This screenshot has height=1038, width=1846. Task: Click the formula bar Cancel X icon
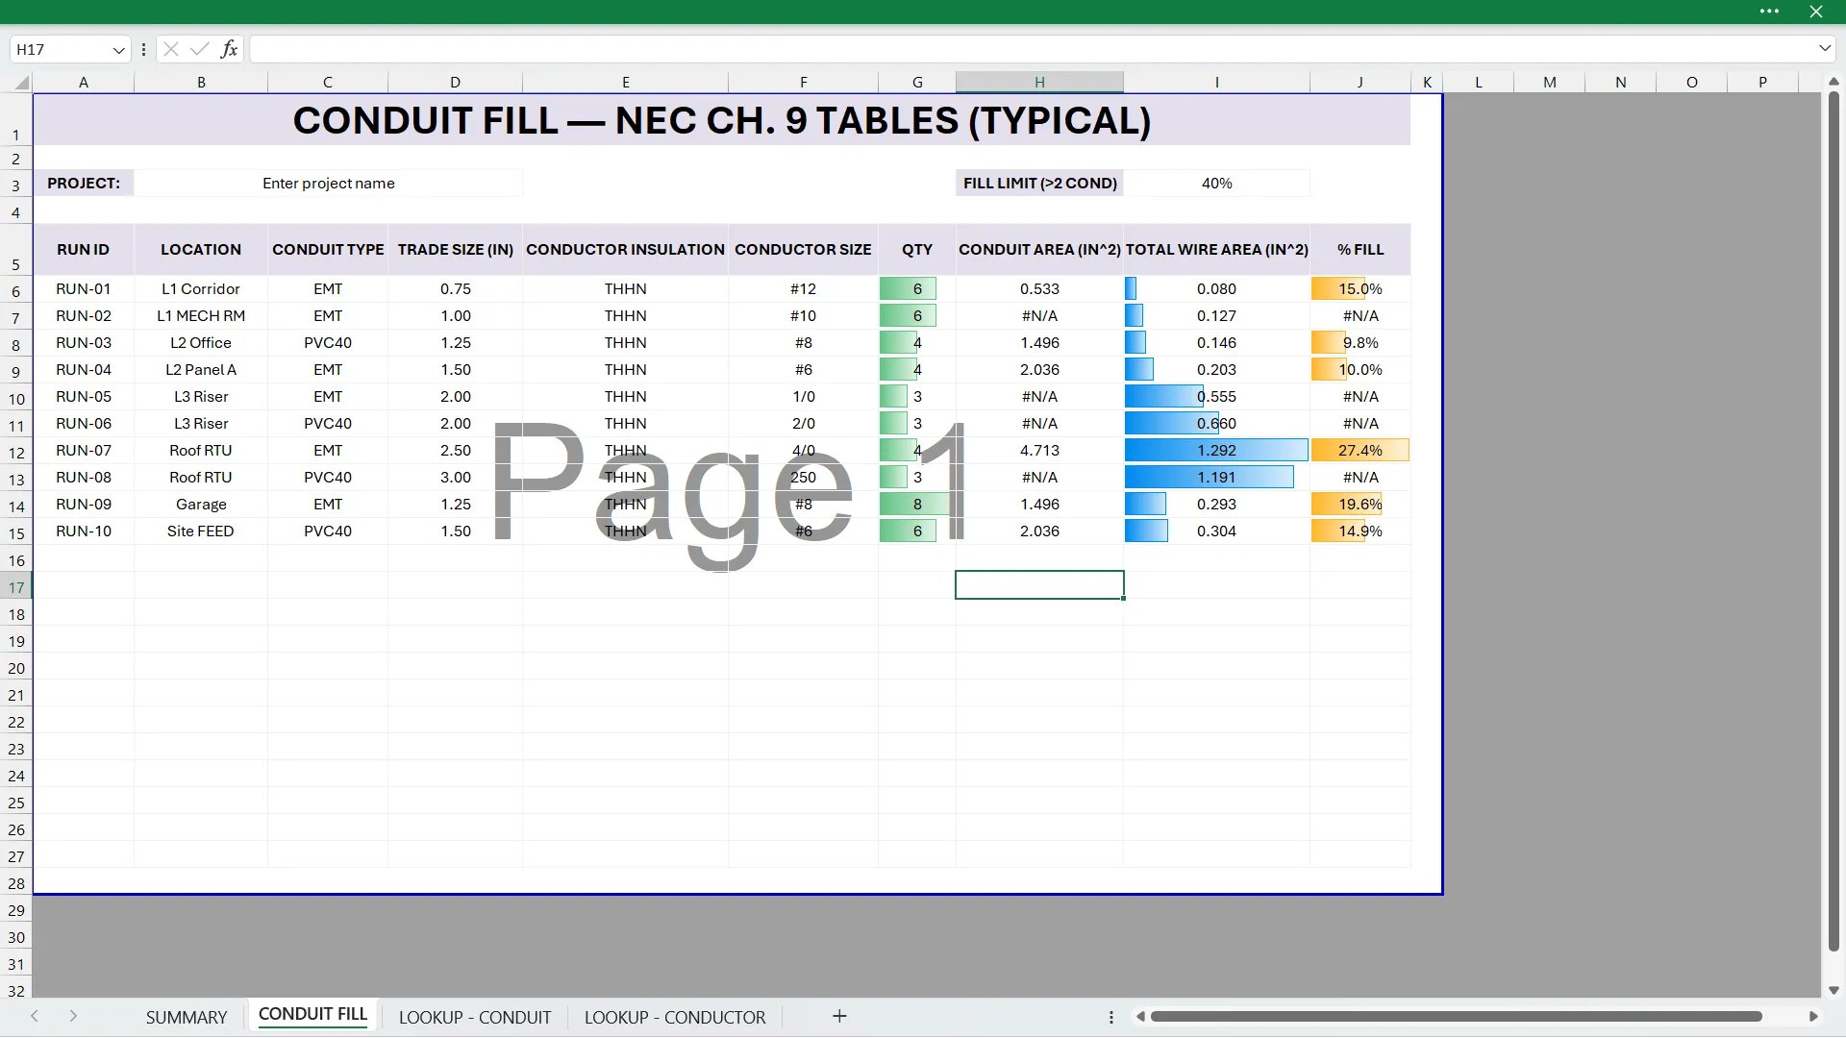171,49
